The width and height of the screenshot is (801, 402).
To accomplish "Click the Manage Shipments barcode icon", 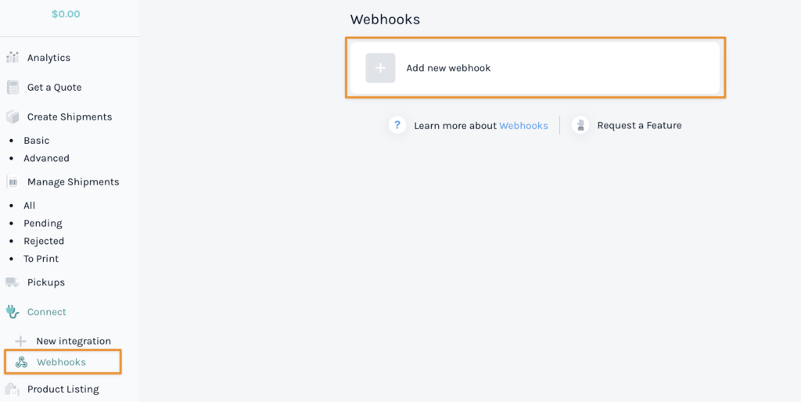I will [x=13, y=182].
